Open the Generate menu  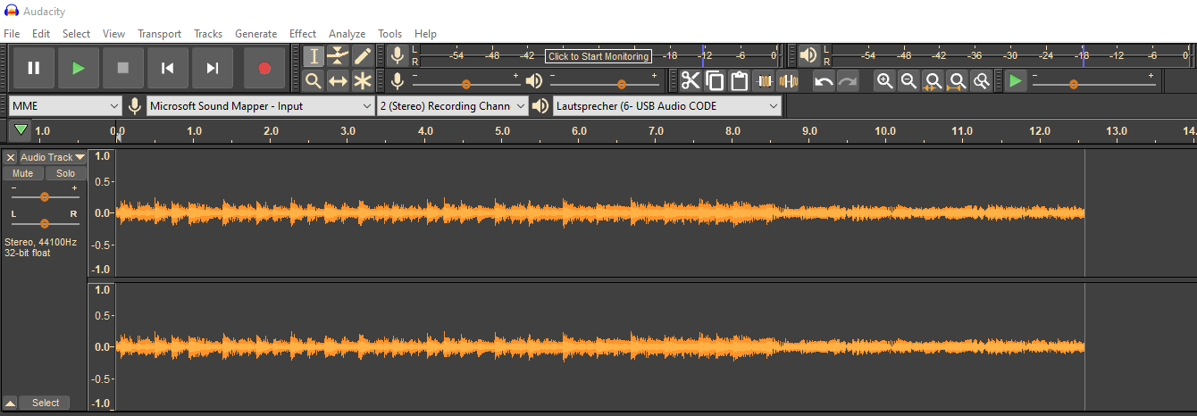coord(255,34)
